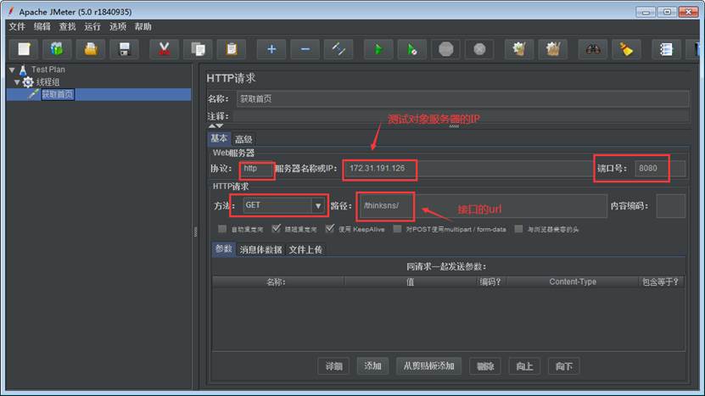Enable 对POST使用multipart / form-data checkbox
The width and height of the screenshot is (705, 396).
397,229
